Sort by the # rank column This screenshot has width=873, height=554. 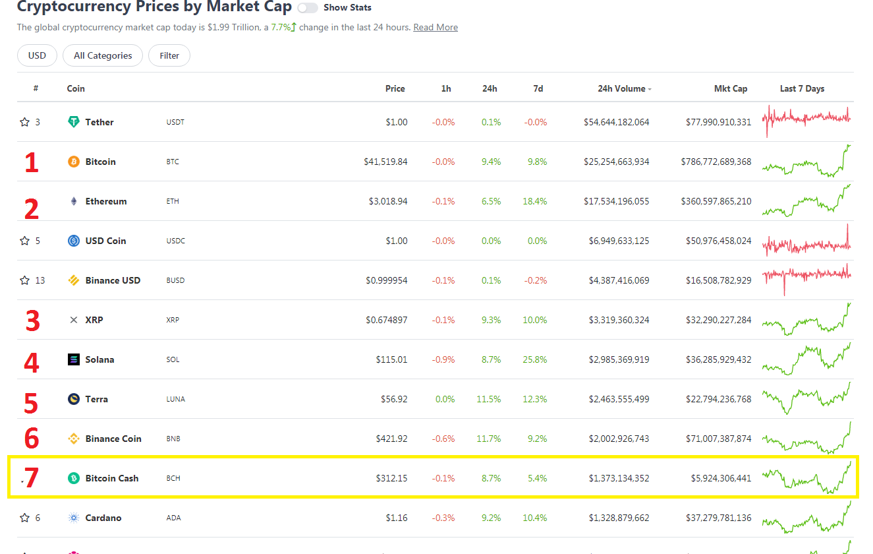click(x=36, y=88)
